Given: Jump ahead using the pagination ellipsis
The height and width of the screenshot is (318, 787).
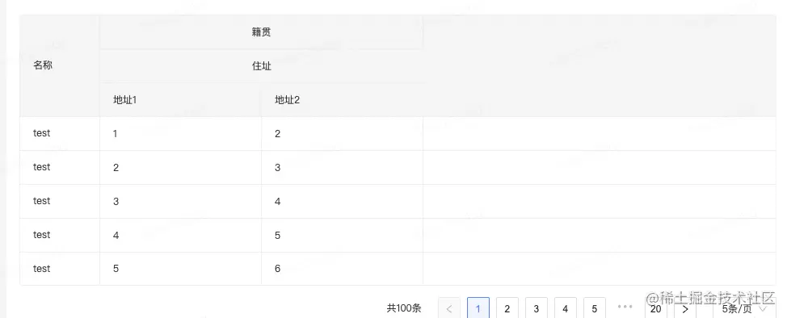Looking at the screenshot, I should coord(625,307).
